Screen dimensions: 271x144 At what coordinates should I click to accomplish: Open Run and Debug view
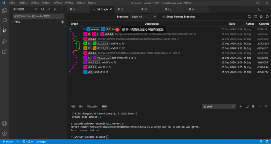[5, 41]
